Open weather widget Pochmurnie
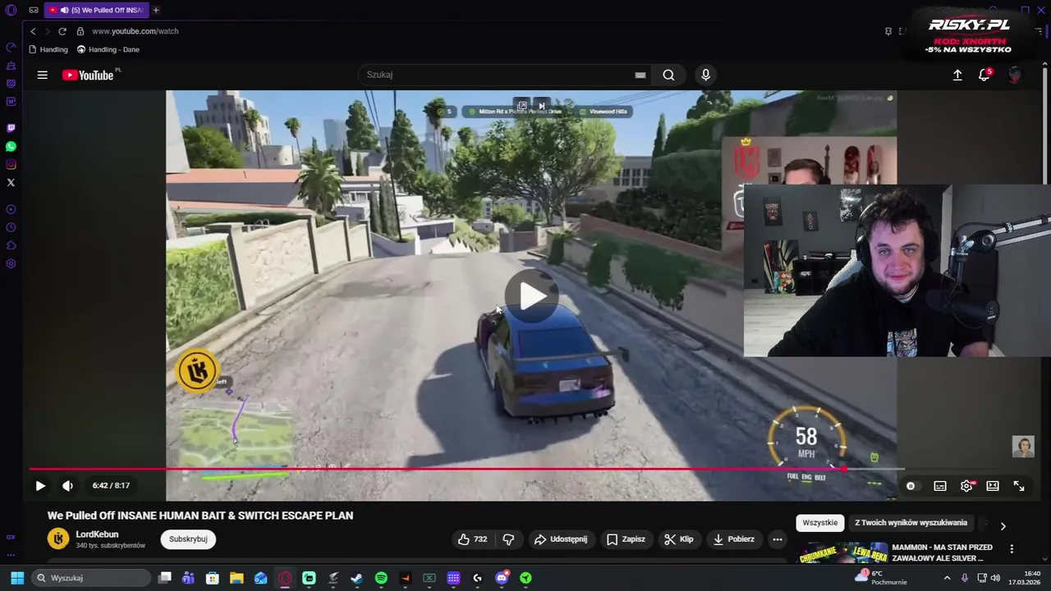Screen dimensions: 1051x591 point(880,578)
